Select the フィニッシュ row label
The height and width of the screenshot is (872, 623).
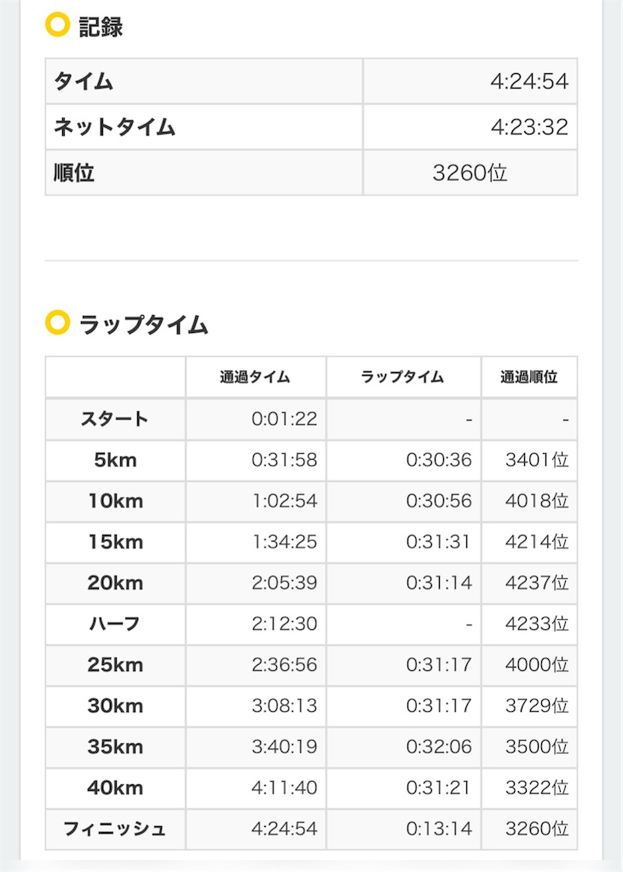click(x=115, y=829)
